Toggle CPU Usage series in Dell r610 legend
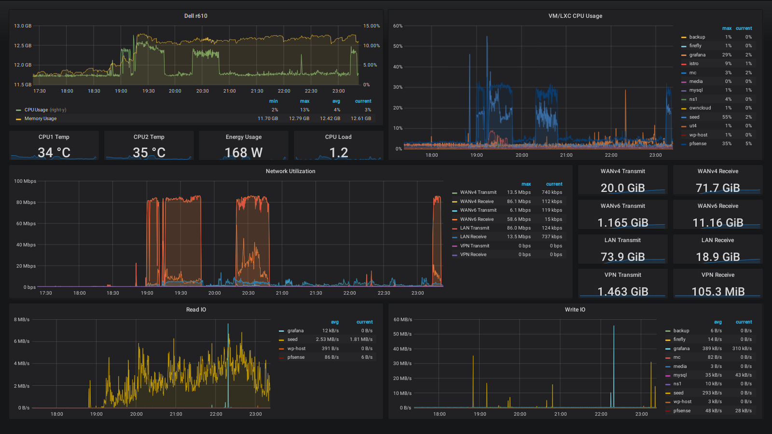This screenshot has height=434, width=772. [x=36, y=110]
